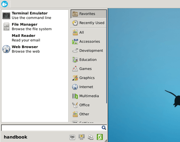Image resolution: width=180 pixels, height=142 pixels.
Task: Lock the screen with monitor icon
Action: [82, 137]
